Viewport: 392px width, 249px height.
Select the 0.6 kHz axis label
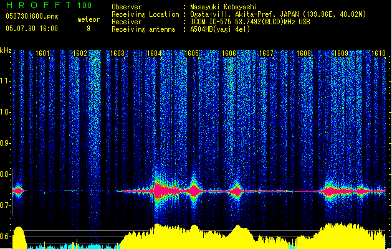pyautogui.click(x=6, y=237)
